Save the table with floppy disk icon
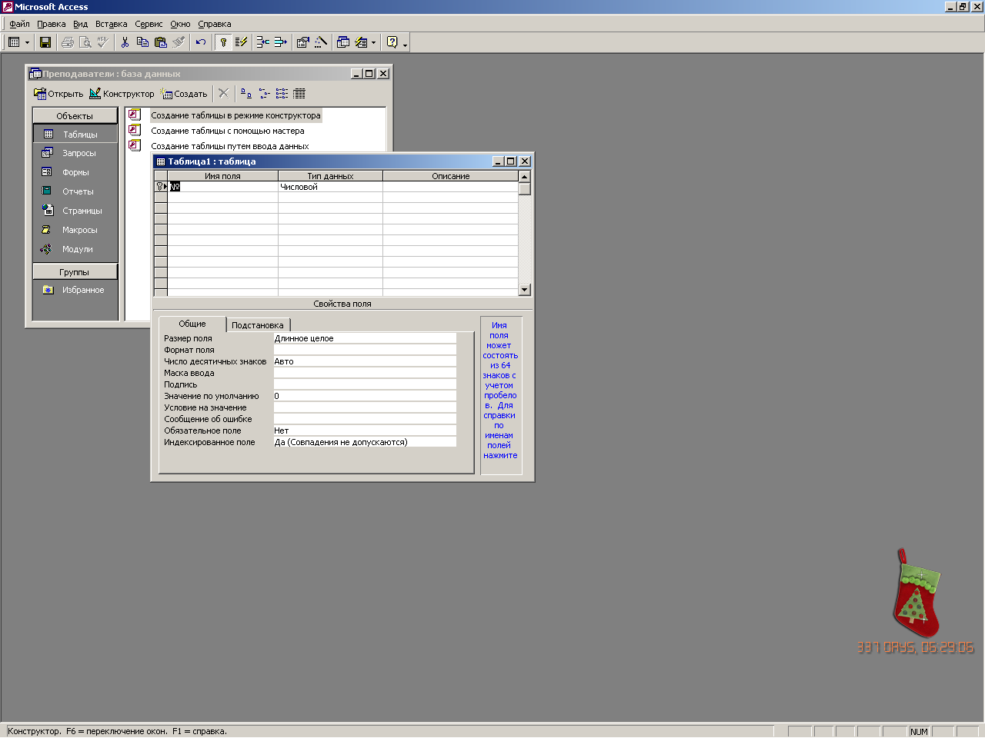The height and width of the screenshot is (738, 985). coord(45,42)
